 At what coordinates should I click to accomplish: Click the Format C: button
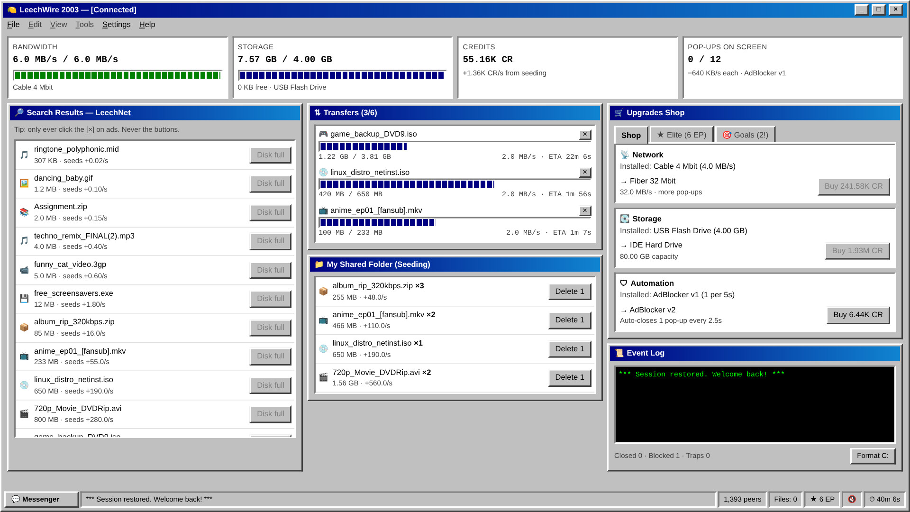click(873, 456)
